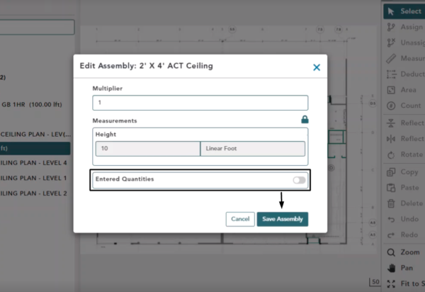Activate the Assign tool
The image size is (425, 292).
pos(404,27)
